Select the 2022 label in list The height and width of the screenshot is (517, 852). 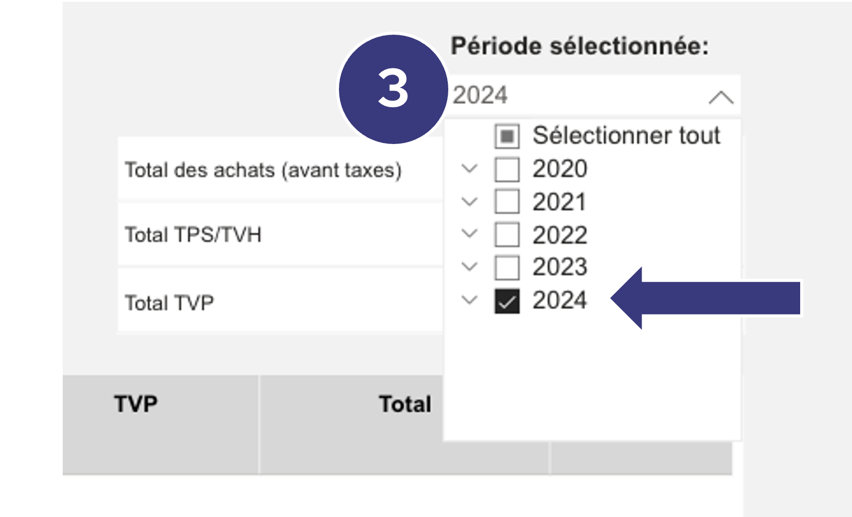(560, 235)
